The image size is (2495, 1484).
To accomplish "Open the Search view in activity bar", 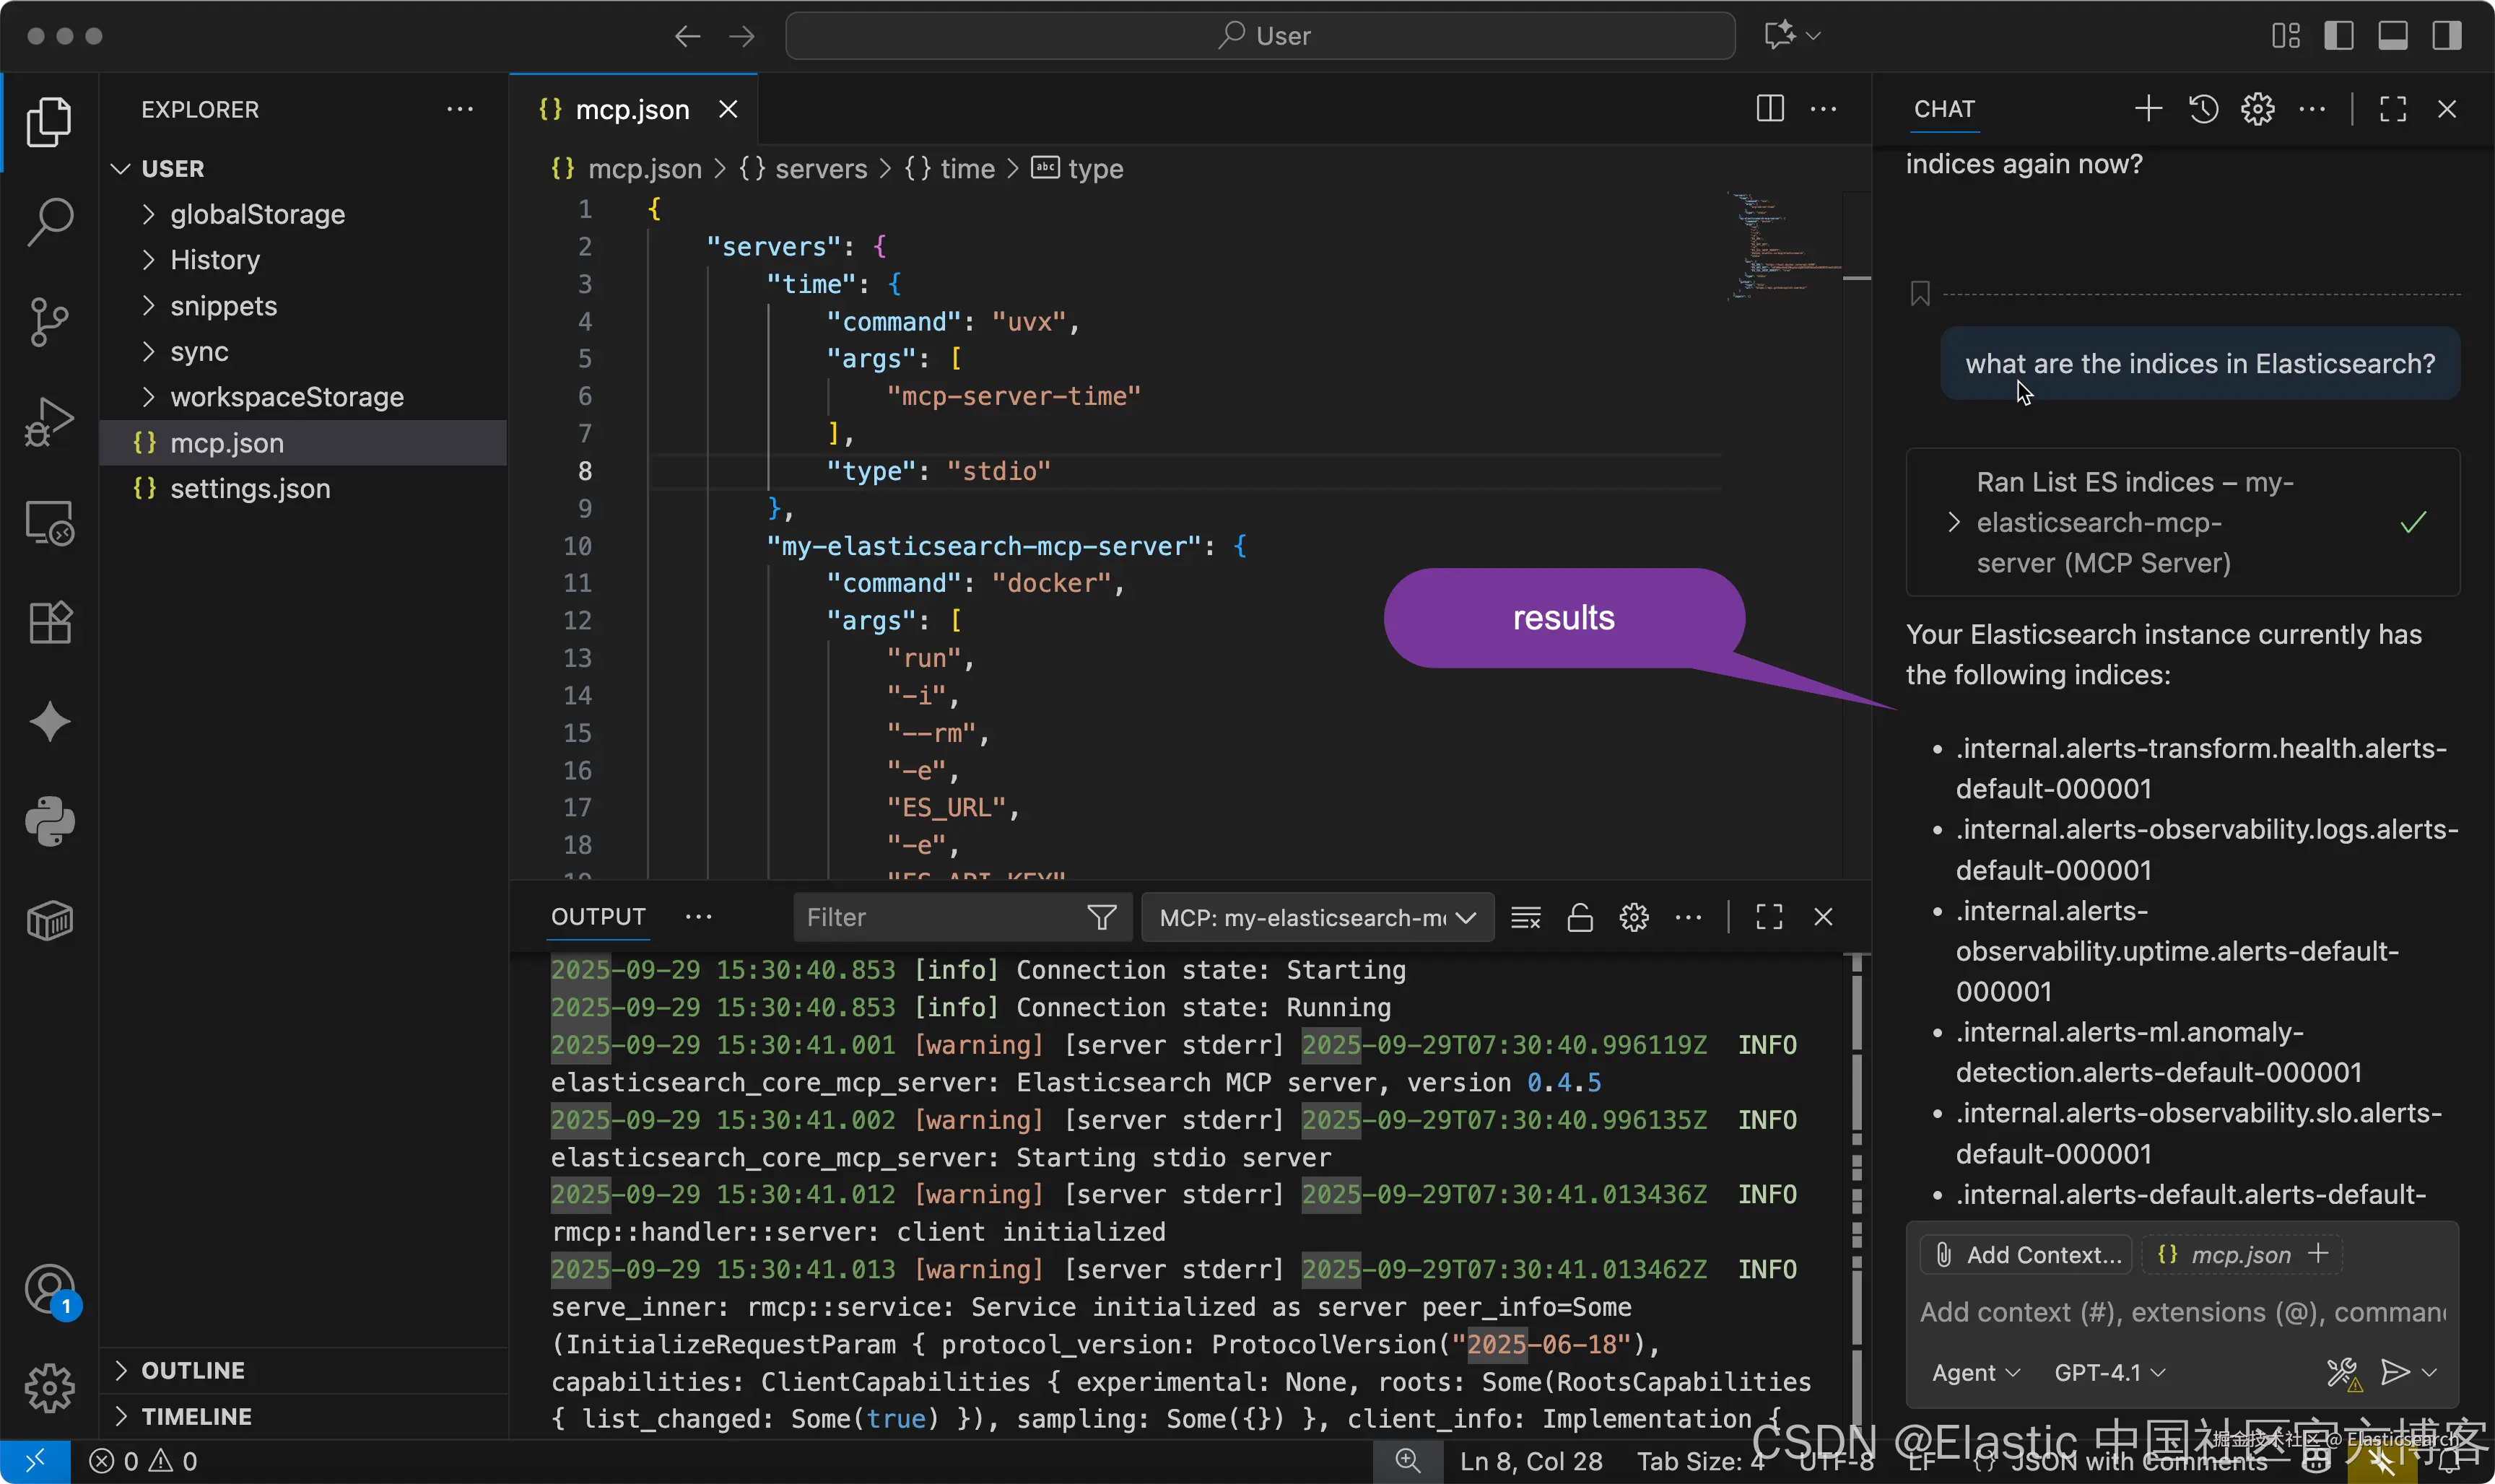I will (x=49, y=221).
